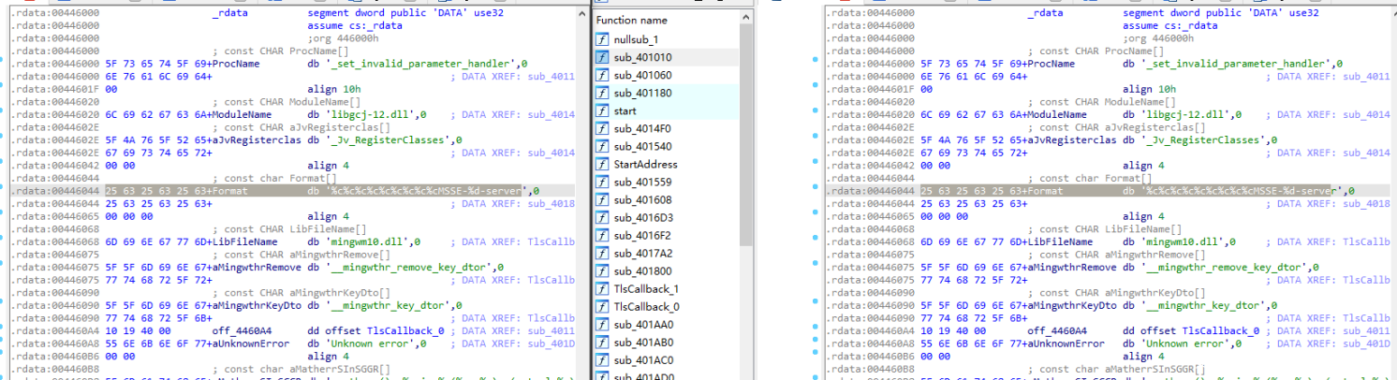Click the function icon beside nullsub_1
This screenshot has width=1397, height=380.
[602, 39]
